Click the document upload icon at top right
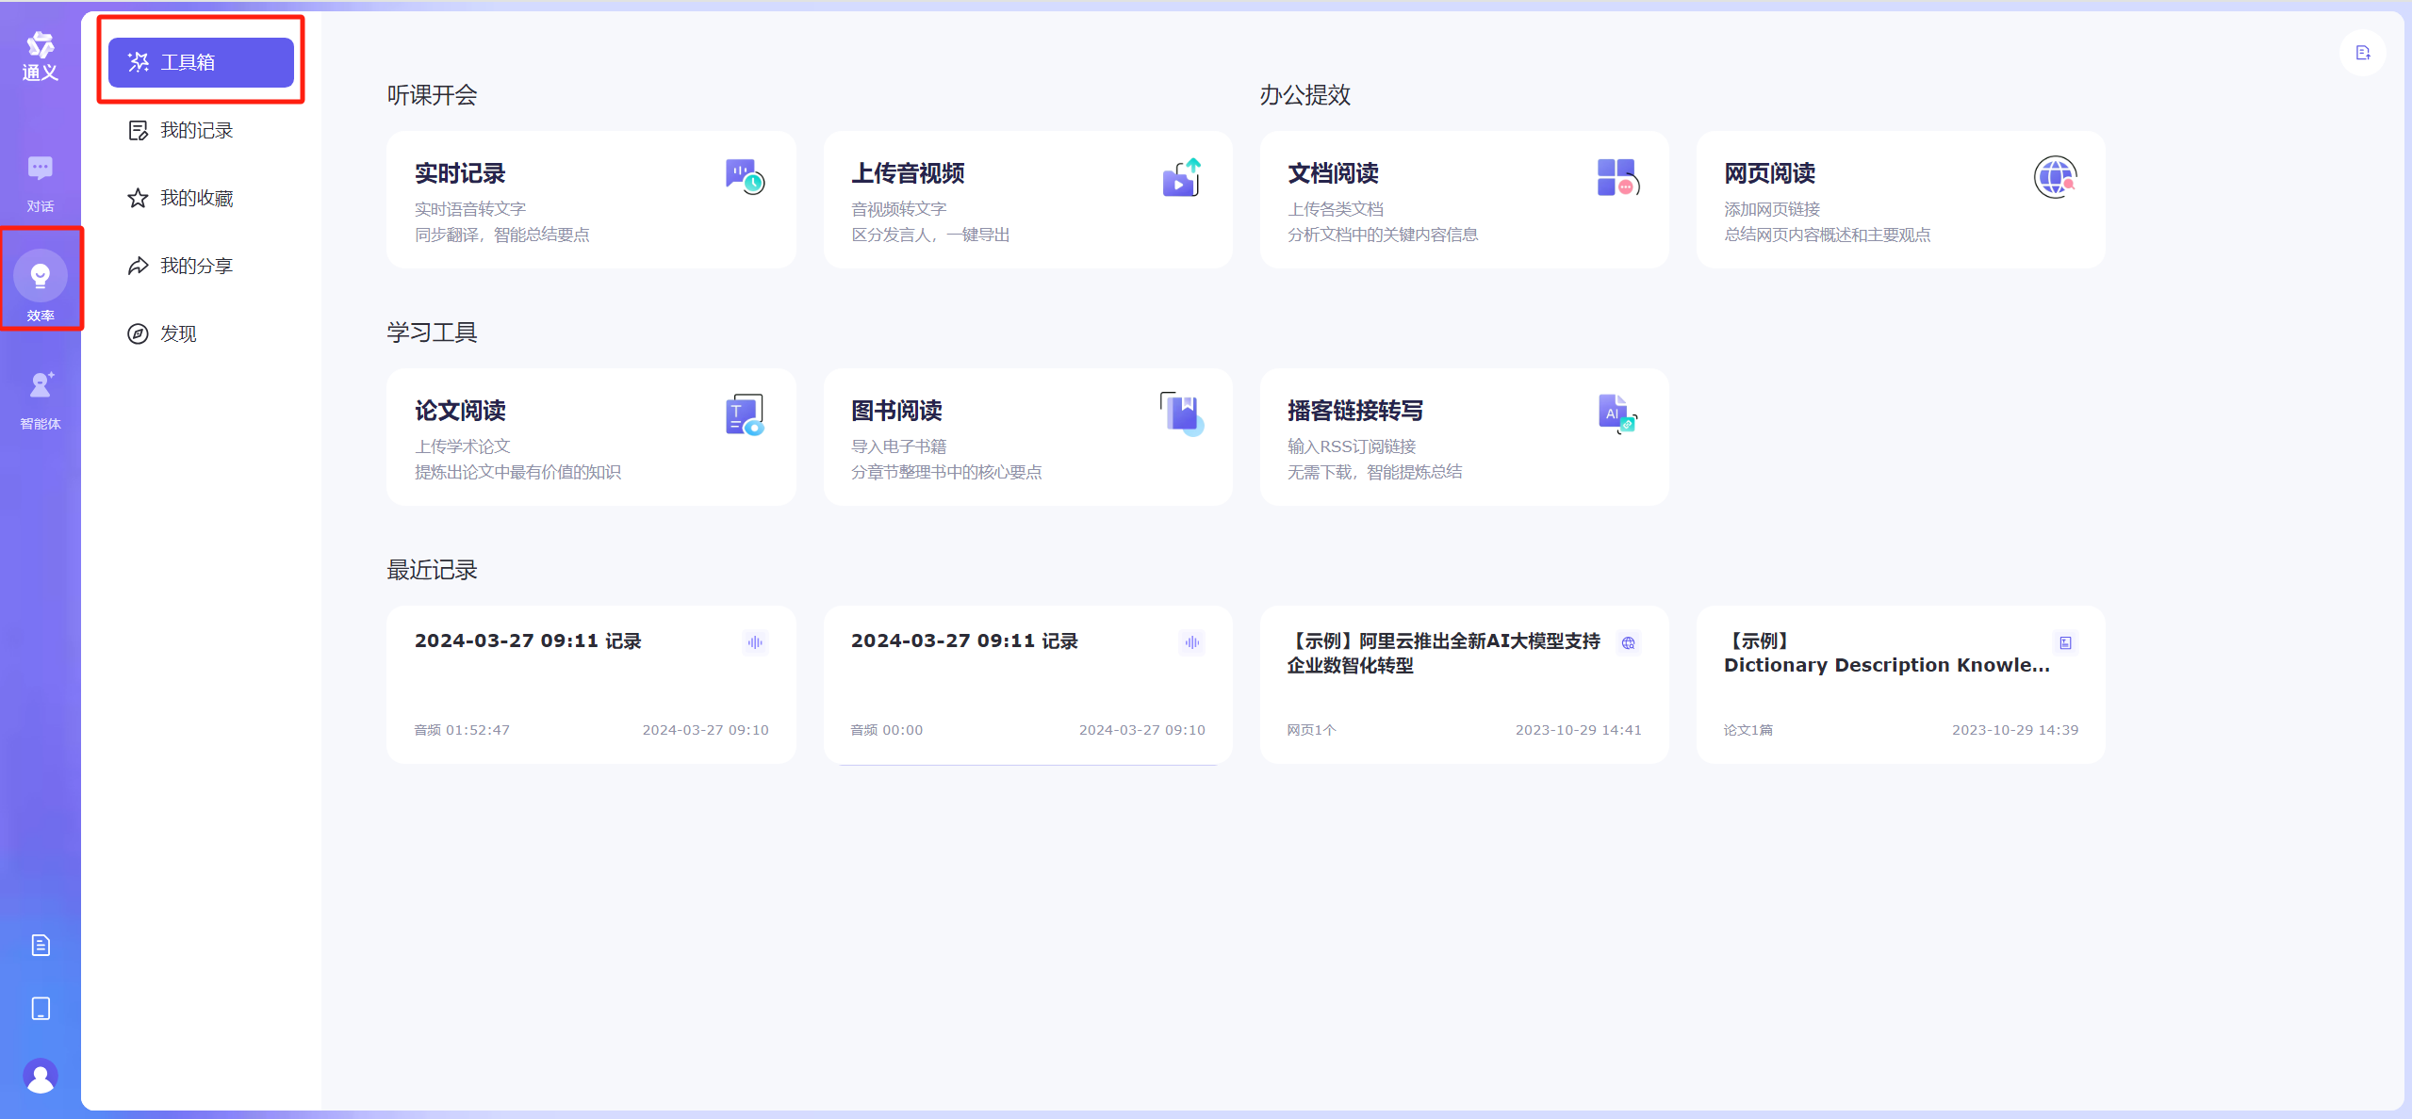The height and width of the screenshot is (1119, 2412). pyautogui.click(x=2362, y=53)
